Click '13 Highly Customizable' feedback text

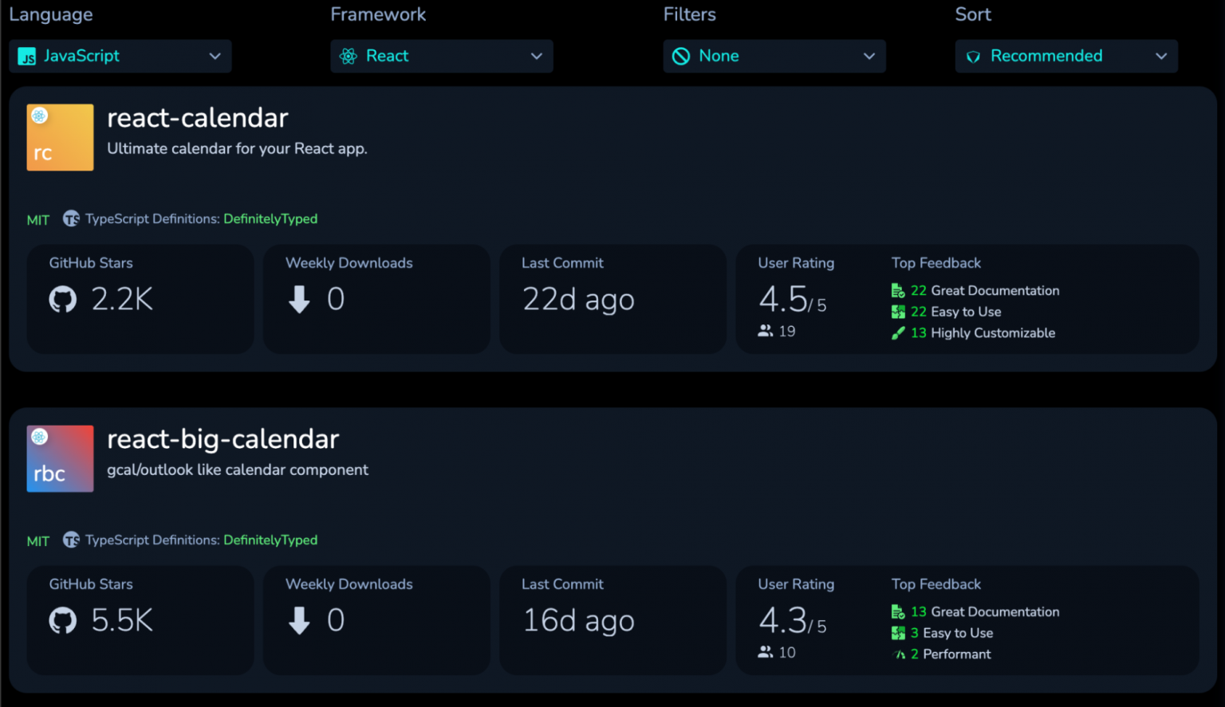click(x=983, y=333)
